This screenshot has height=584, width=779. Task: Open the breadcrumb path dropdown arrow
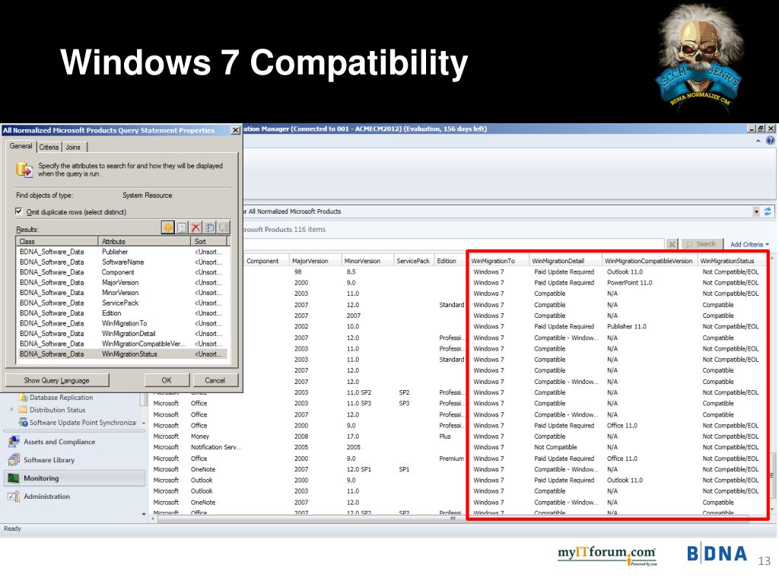(x=756, y=211)
